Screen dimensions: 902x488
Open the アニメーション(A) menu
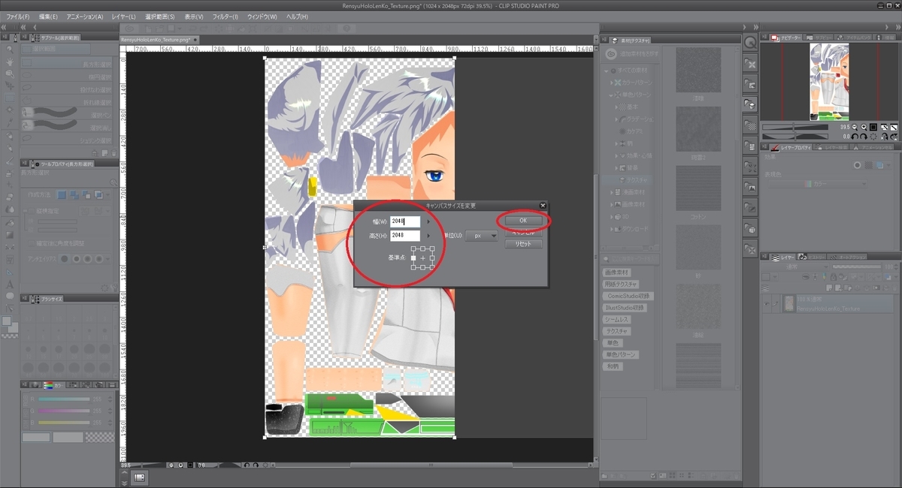tap(85, 17)
